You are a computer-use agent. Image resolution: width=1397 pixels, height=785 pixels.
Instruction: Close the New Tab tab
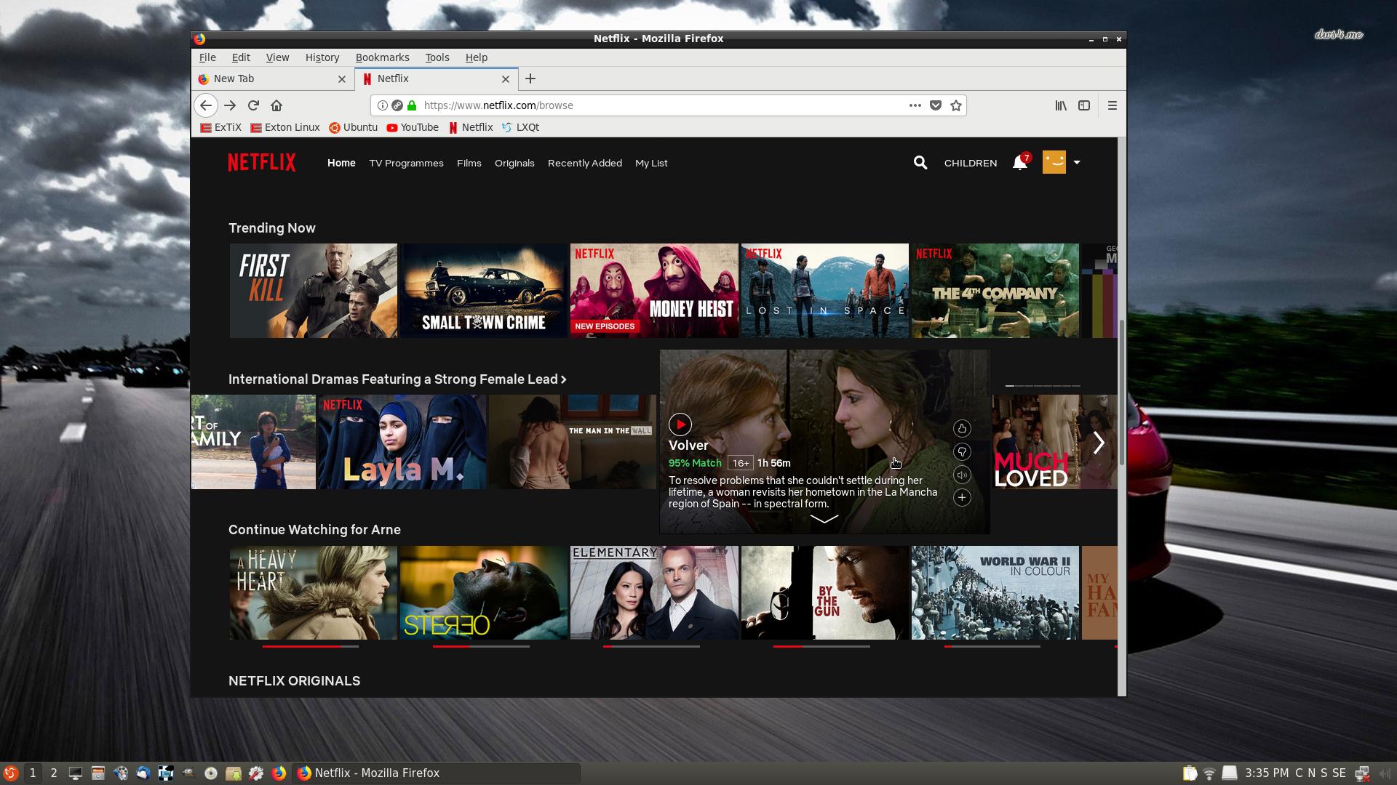tap(342, 79)
